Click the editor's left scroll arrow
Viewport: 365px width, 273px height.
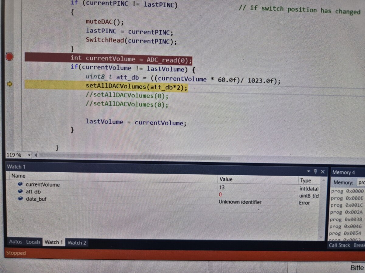coord(36,155)
